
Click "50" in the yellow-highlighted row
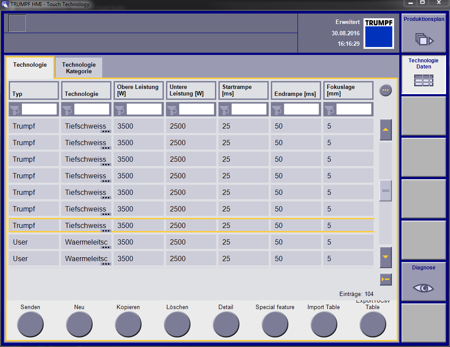click(279, 226)
